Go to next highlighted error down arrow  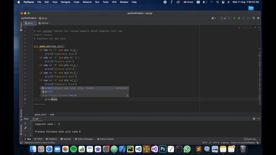259,28
